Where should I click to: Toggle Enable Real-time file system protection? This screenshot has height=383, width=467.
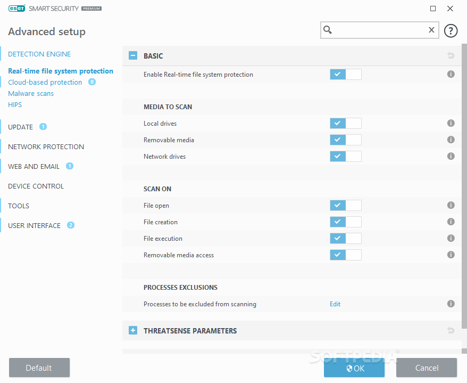[346, 74]
